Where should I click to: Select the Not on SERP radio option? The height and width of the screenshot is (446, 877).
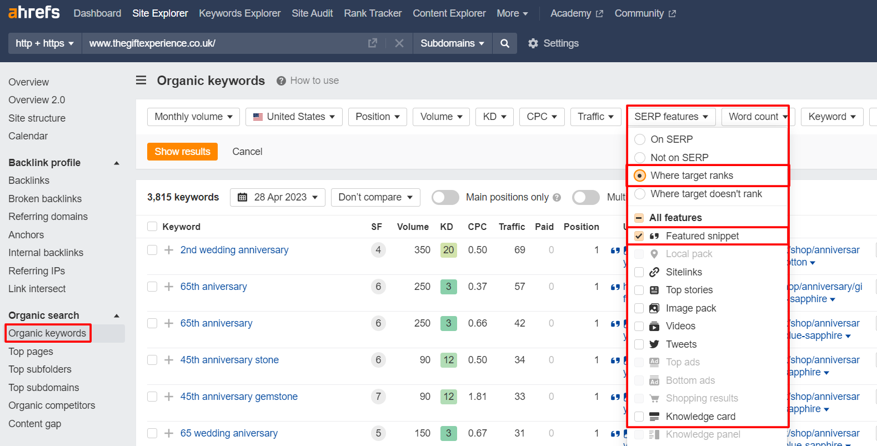[x=640, y=158]
